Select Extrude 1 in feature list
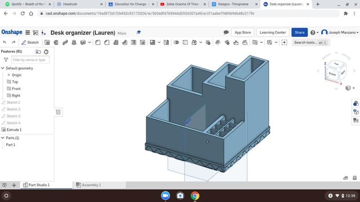 (x=14, y=130)
